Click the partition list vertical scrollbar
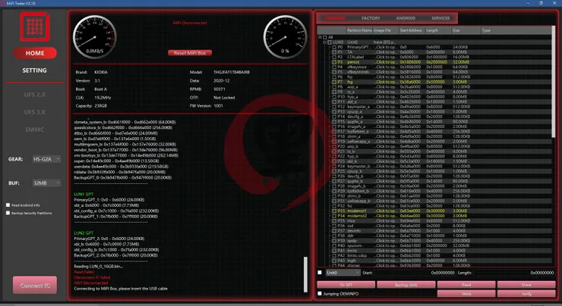Viewport: 562px width, 306px height. click(x=554, y=83)
